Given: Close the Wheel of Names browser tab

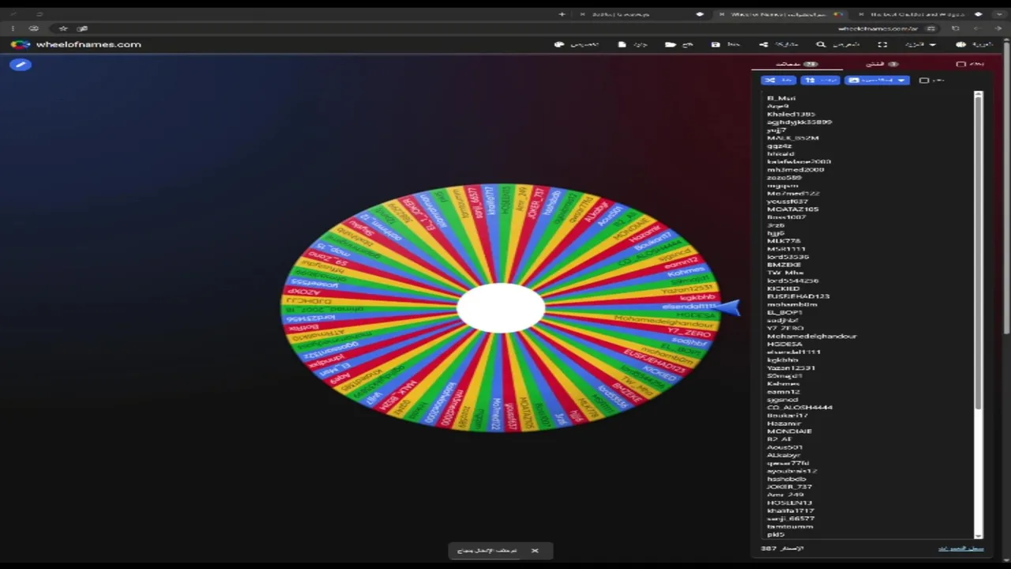Looking at the screenshot, I should pyautogui.click(x=721, y=14).
